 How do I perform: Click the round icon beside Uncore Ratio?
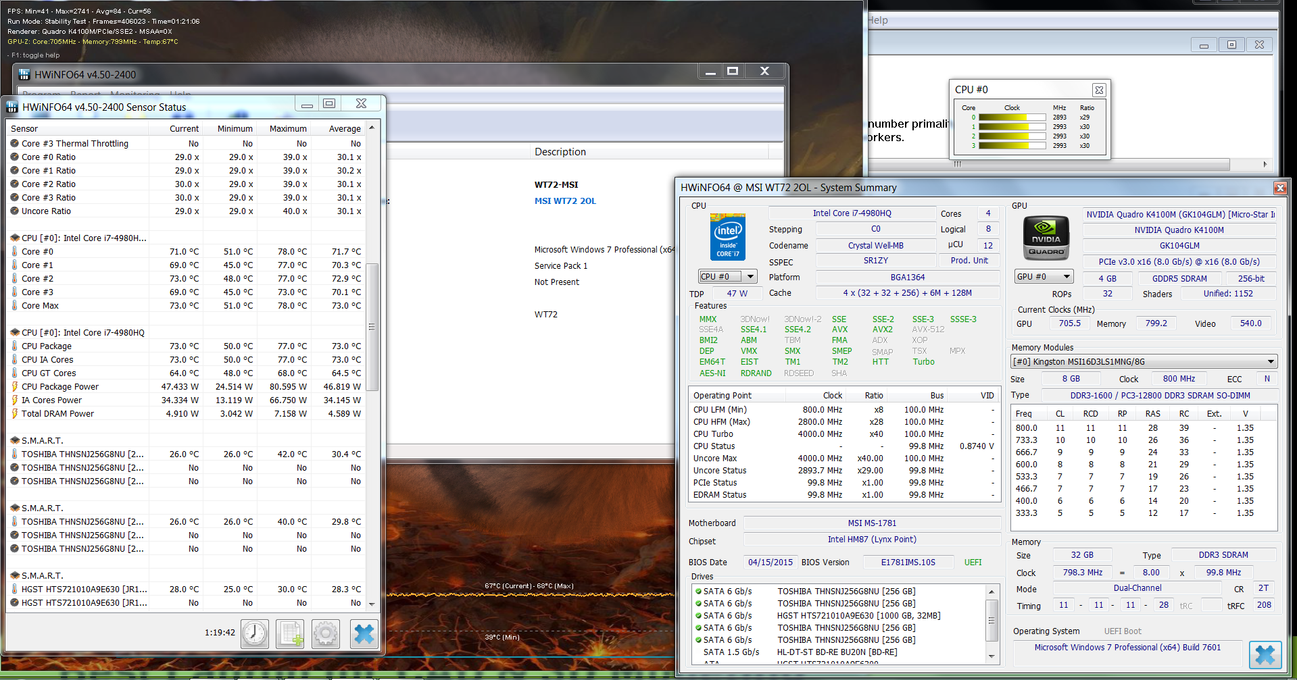tap(14, 211)
